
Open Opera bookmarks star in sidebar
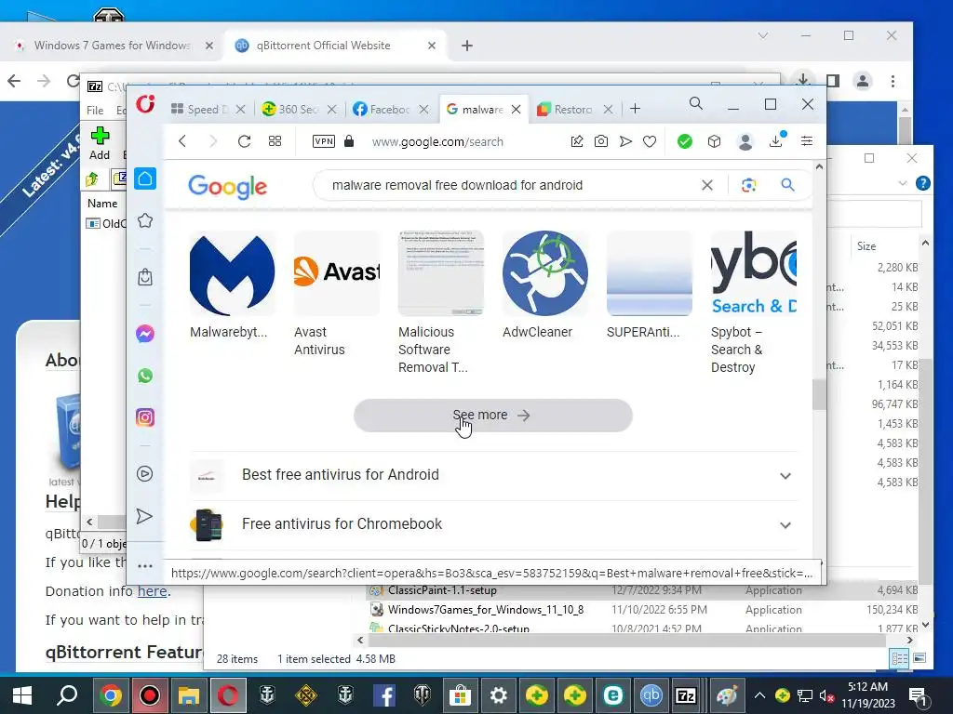coord(145,220)
